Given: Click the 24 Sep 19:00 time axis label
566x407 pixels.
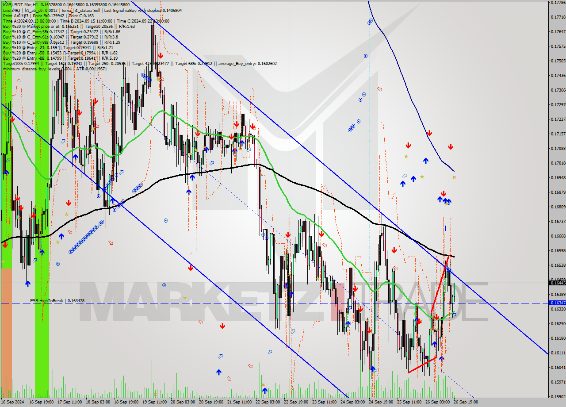Looking at the screenshot, I should (x=381, y=402).
